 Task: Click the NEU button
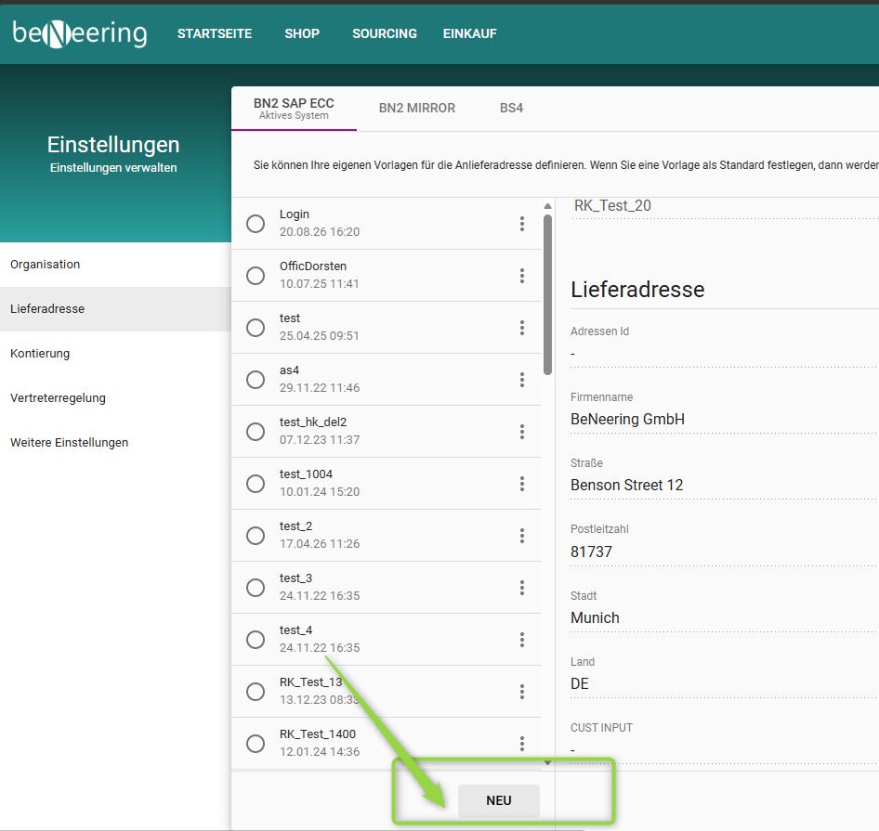coord(499,800)
